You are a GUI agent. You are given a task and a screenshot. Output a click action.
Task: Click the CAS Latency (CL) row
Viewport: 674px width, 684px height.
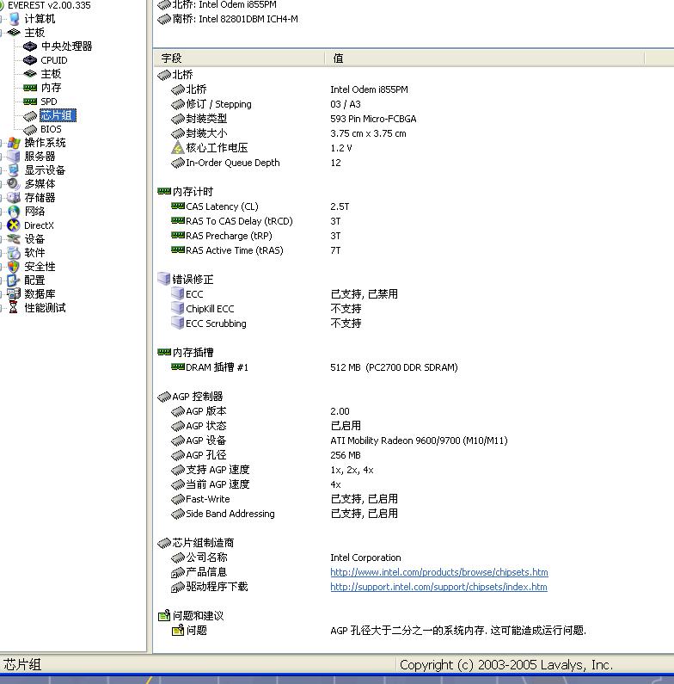pos(260,206)
